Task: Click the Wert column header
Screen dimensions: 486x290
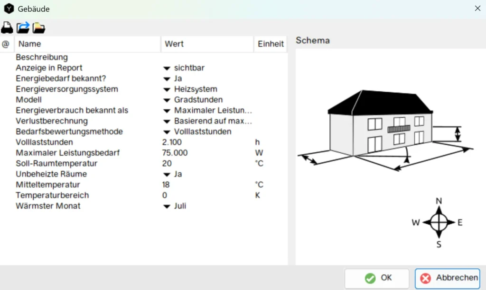Action: pyautogui.click(x=207, y=44)
